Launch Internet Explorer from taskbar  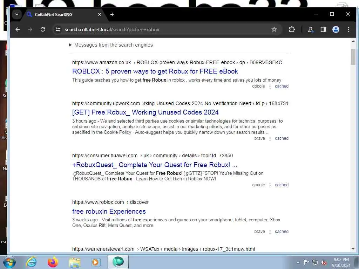click(x=31, y=262)
